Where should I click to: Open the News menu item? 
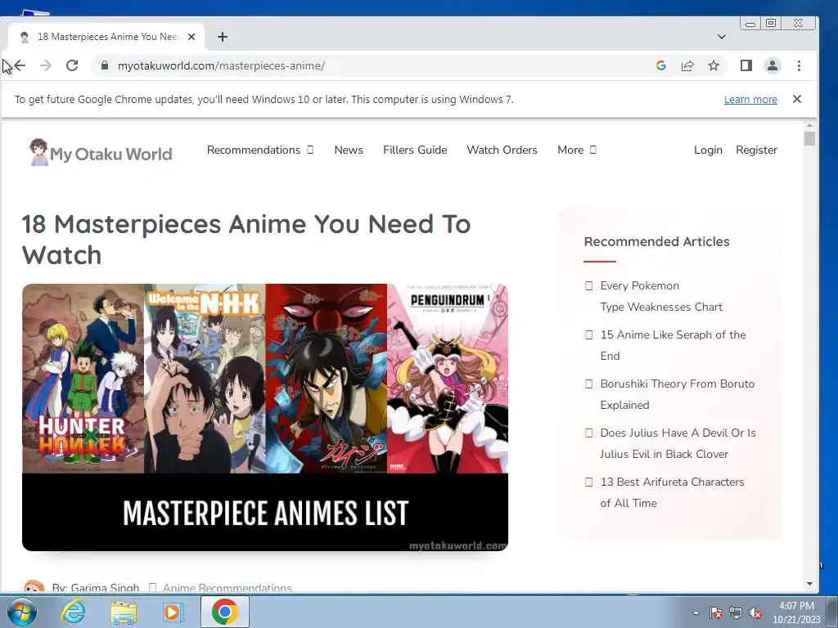349,150
